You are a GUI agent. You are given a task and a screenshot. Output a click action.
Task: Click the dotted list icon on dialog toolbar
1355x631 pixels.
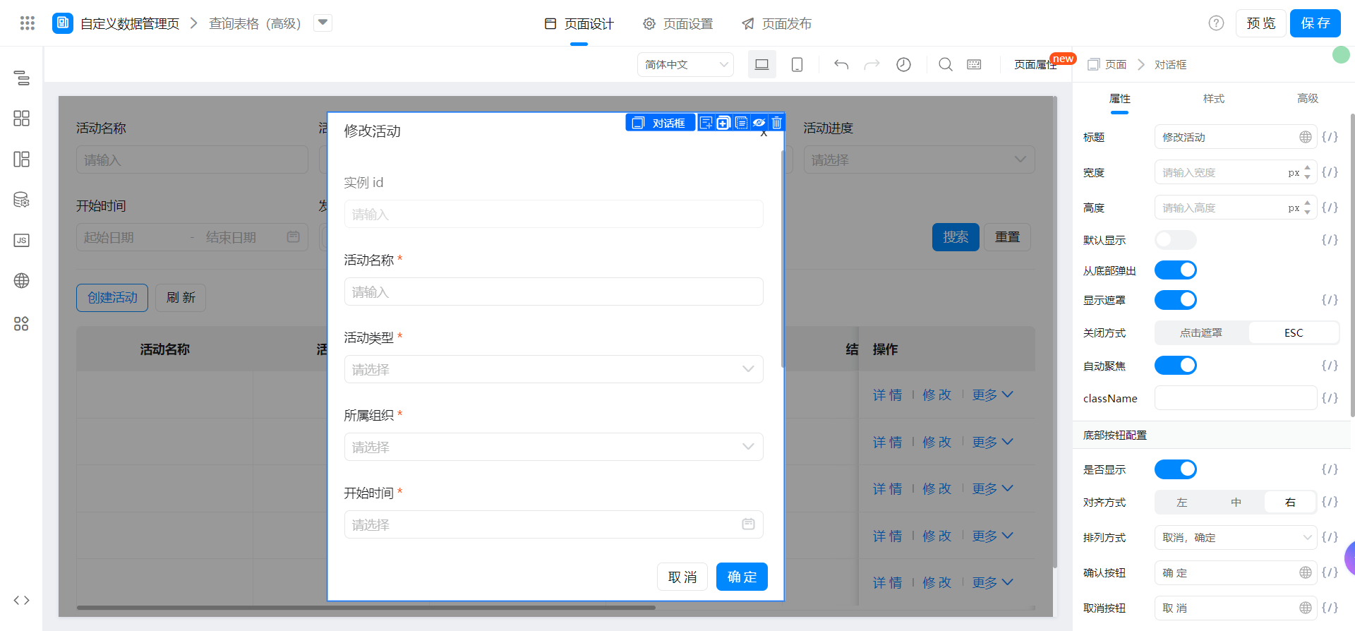tap(741, 123)
